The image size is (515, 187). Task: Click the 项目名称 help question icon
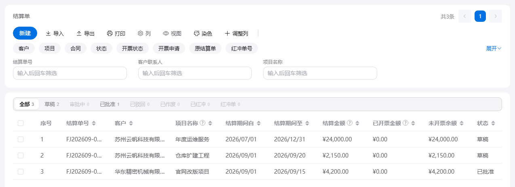203,123
